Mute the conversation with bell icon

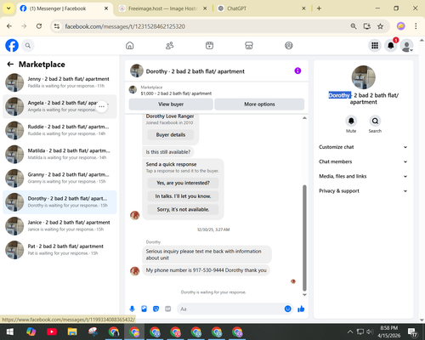pos(351,121)
